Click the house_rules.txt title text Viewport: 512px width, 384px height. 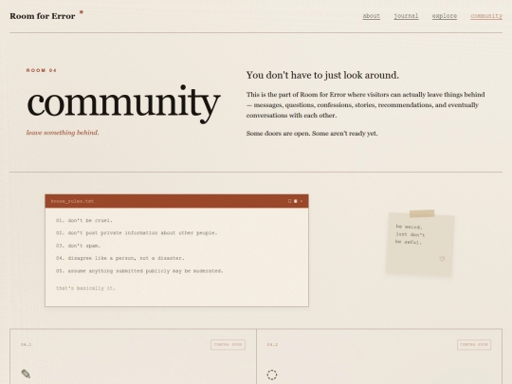[72, 201]
